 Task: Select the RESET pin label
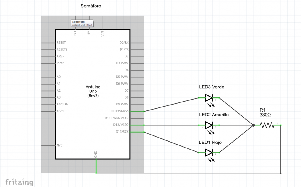pyautogui.click(x=61, y=43)
